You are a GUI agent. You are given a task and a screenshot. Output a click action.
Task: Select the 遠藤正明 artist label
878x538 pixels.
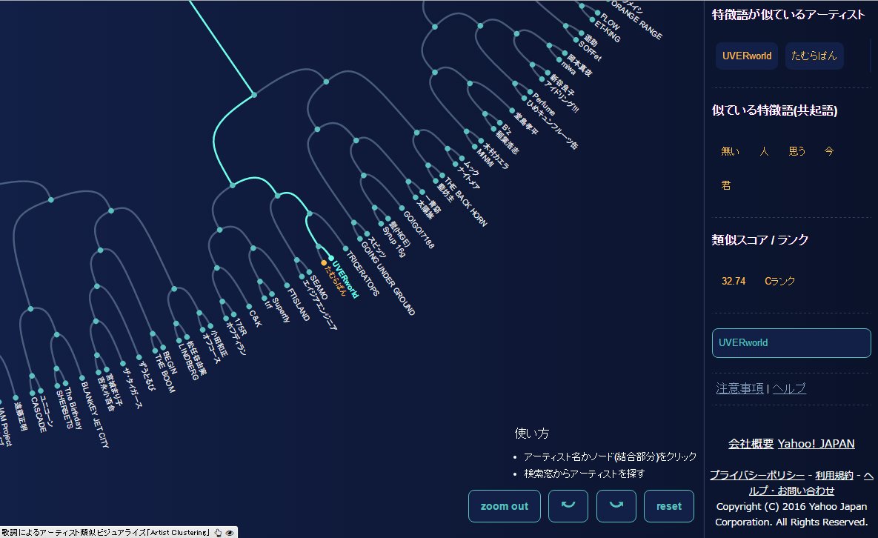pyautogui.click(x=21, y=416)
